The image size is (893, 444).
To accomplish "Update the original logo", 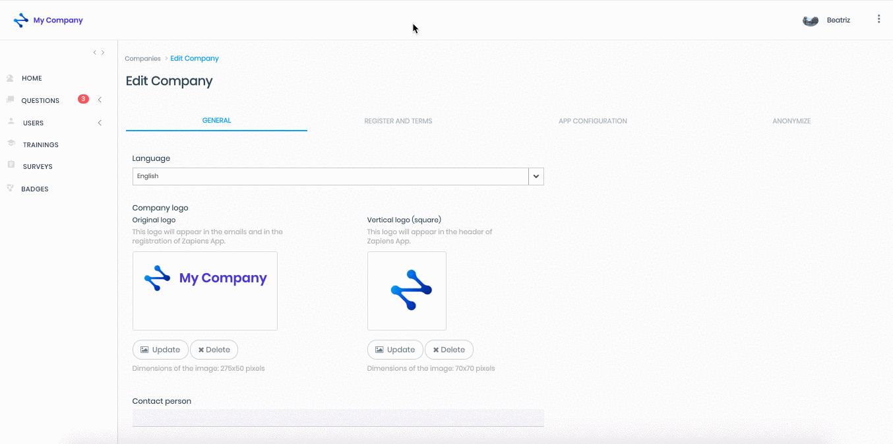I will point(160,350).
